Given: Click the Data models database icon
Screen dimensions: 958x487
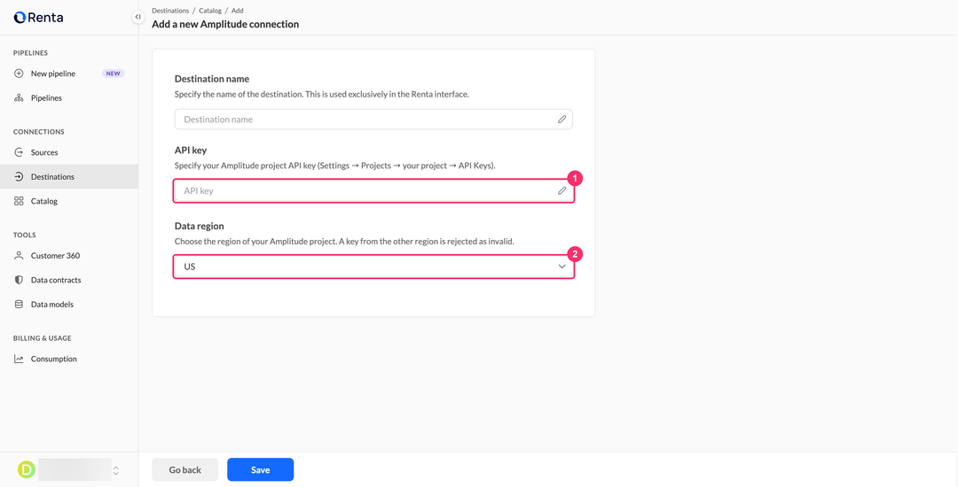Looking at the screenshot, I should (x=19, y=304).
